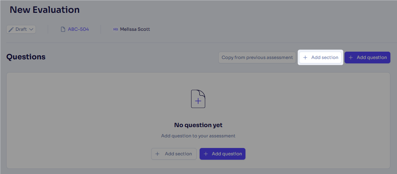Click the highlighted Add section label
Viewport: 397px width, 174px height.
(x=325, y=58)
